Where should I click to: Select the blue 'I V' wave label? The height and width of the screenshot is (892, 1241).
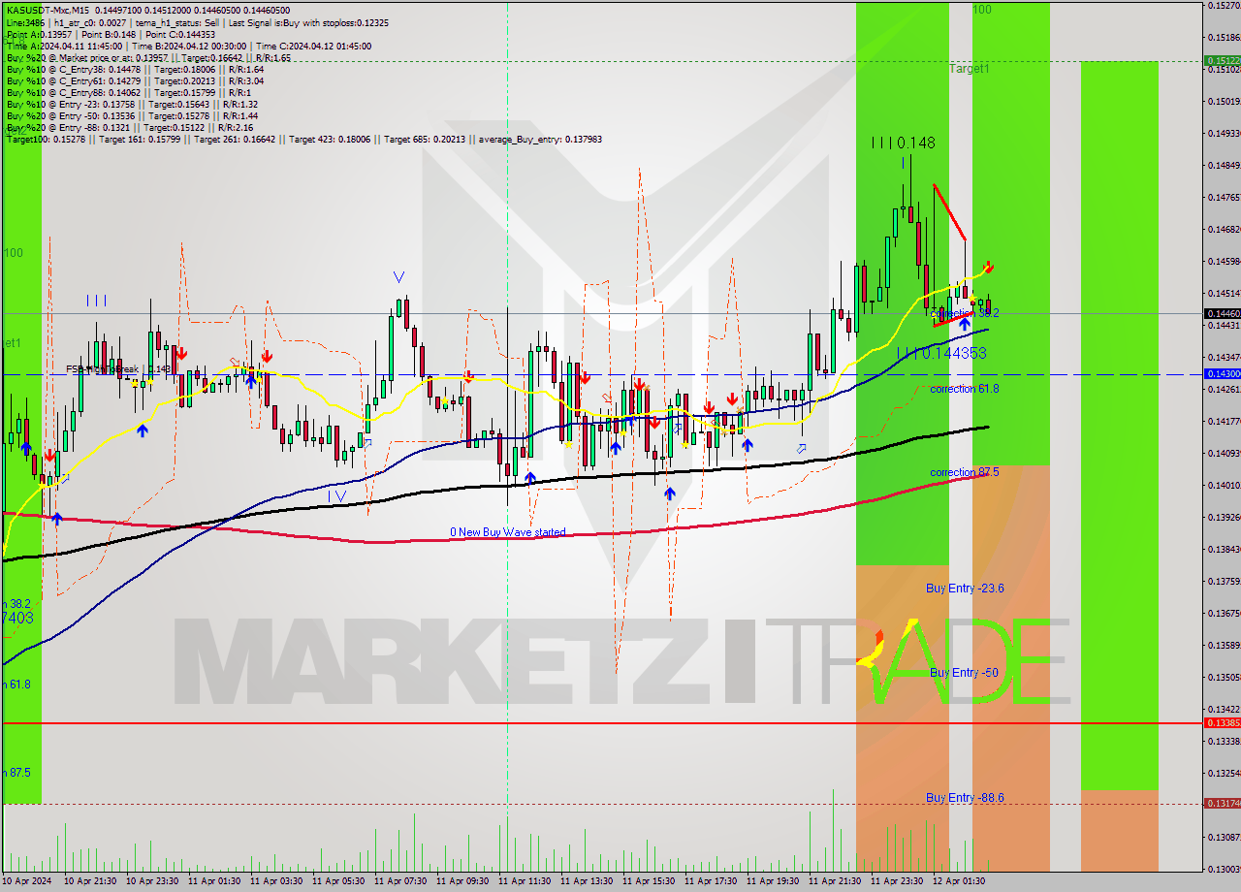tap(336, 496)
